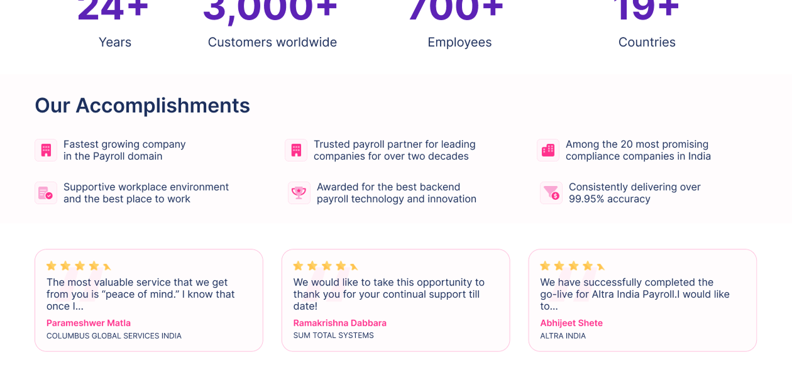Screen dimensions: 792x377
Task: Click the office icon beside most promising compliance
Action: (548, 150)
